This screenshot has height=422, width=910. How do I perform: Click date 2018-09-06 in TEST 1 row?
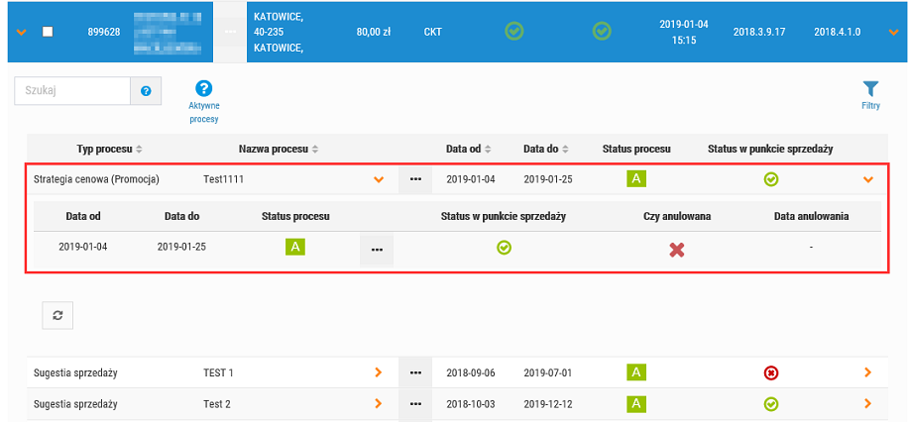tap(471, 372)
